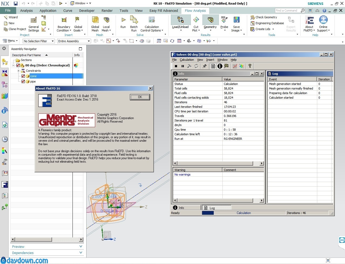Image resolution: width=345 pixels, height=264 pixels.
Task: Click Save Image icon
Action: pyautogui.click(x=236, y=20)
